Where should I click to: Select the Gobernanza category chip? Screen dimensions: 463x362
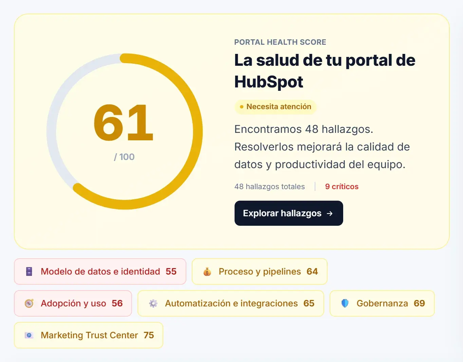click(382, 303)
